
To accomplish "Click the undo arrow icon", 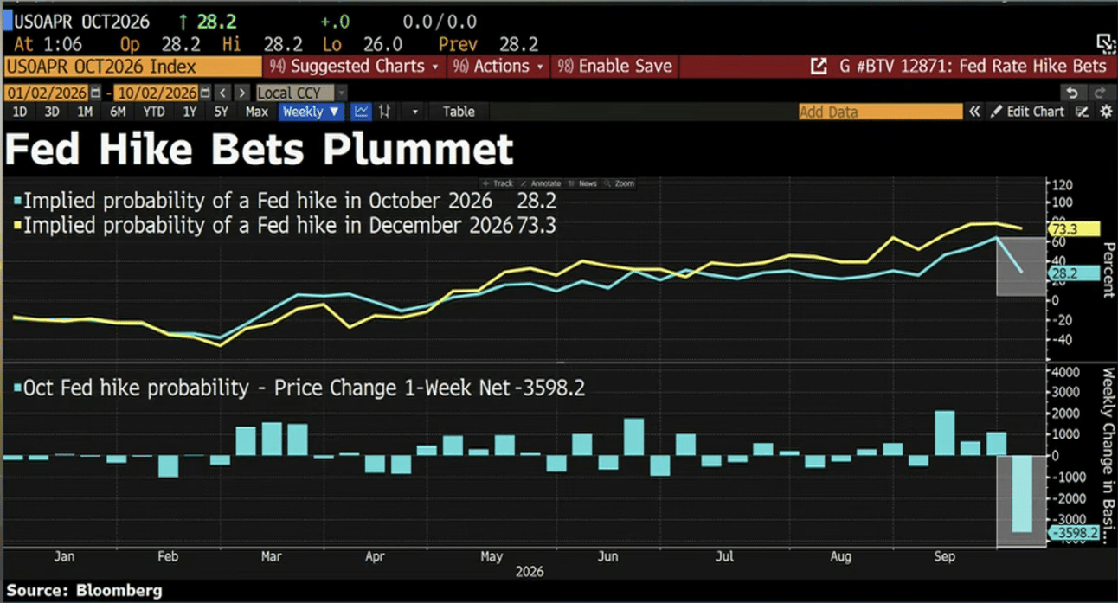I will pyautogui.click(x=1072, y=93).
